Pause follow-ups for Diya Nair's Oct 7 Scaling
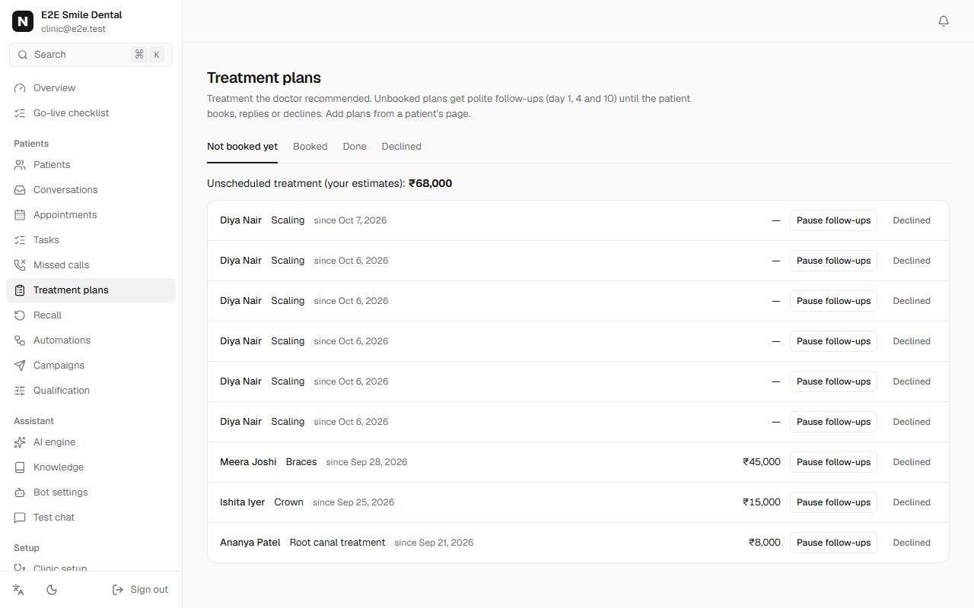 coord(833,220)
